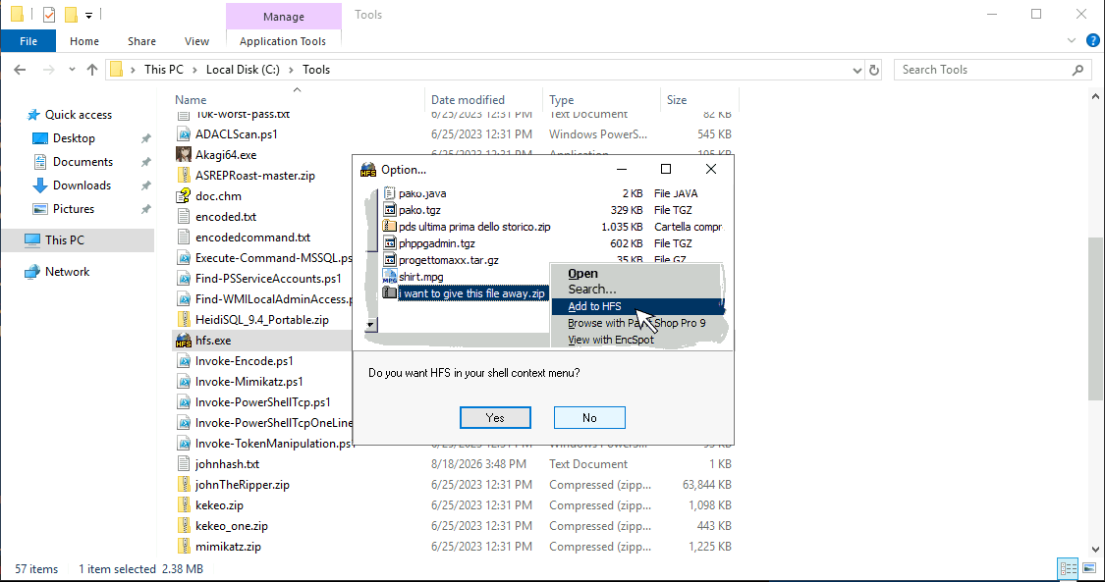Click the Akagi64.exe application icon

184,155
